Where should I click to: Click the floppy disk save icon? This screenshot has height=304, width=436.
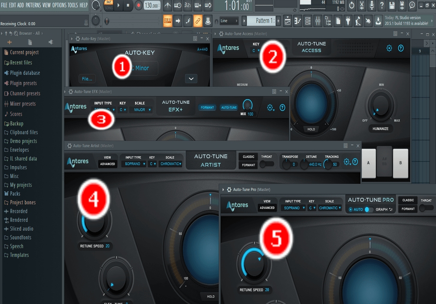click(x=392, y=5)
